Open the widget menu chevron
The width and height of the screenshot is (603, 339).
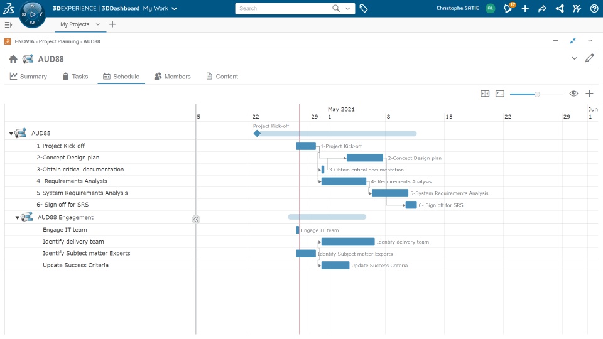coord(590,41)
